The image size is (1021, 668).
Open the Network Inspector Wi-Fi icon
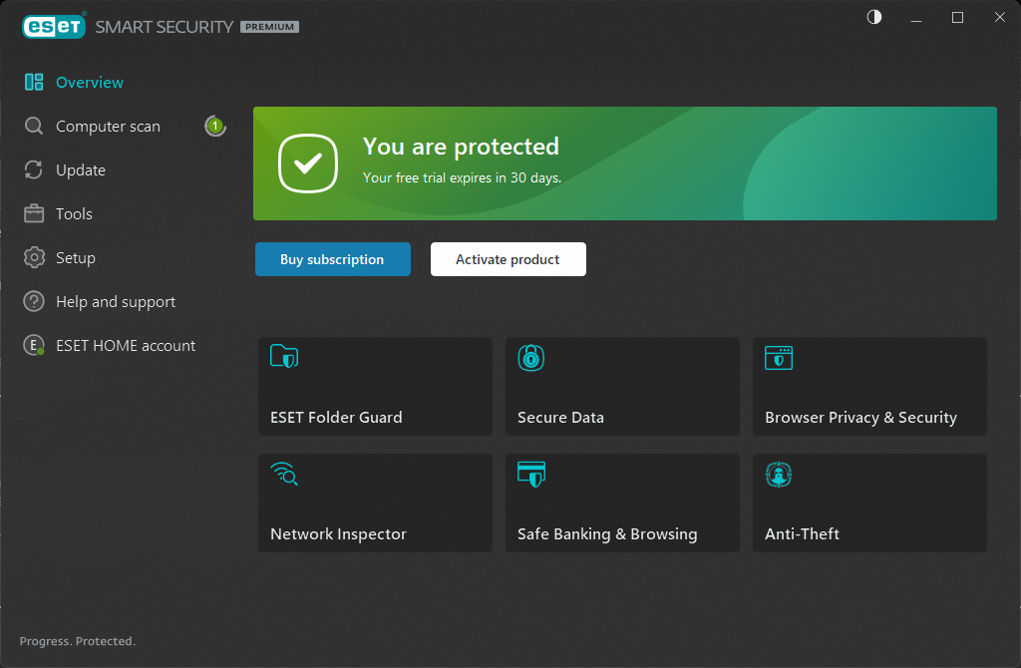coord(284,474)
